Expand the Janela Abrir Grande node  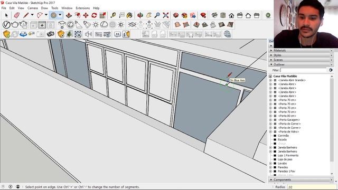tap(270, 80)
